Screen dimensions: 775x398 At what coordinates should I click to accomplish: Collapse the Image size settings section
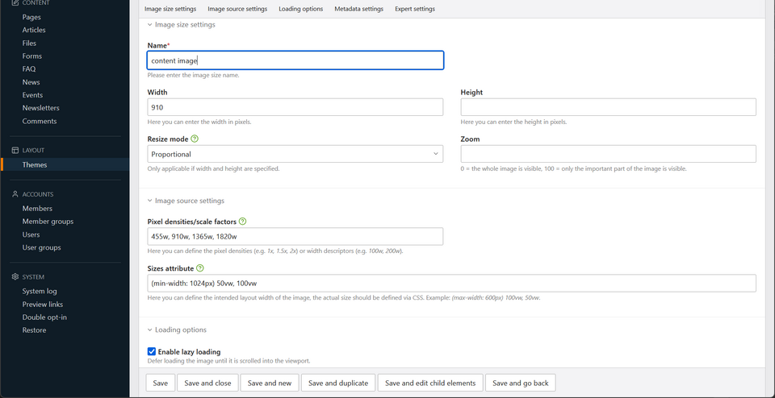coord(149,25)
